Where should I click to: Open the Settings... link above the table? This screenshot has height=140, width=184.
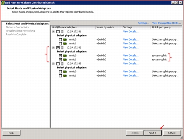tap(144, 23)
